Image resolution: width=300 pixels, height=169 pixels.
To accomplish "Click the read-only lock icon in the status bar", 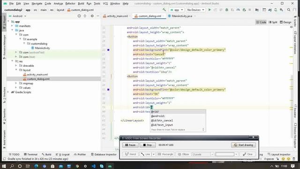I will click(x=277, y=159).
